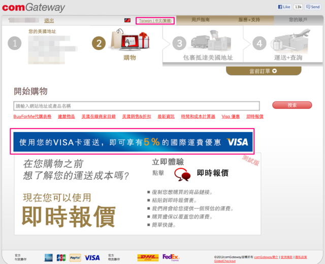The width and height of the screenshot is (325, 264).
Task: Click the 隱私政策 privacy footer link
Action: point(301,257)
